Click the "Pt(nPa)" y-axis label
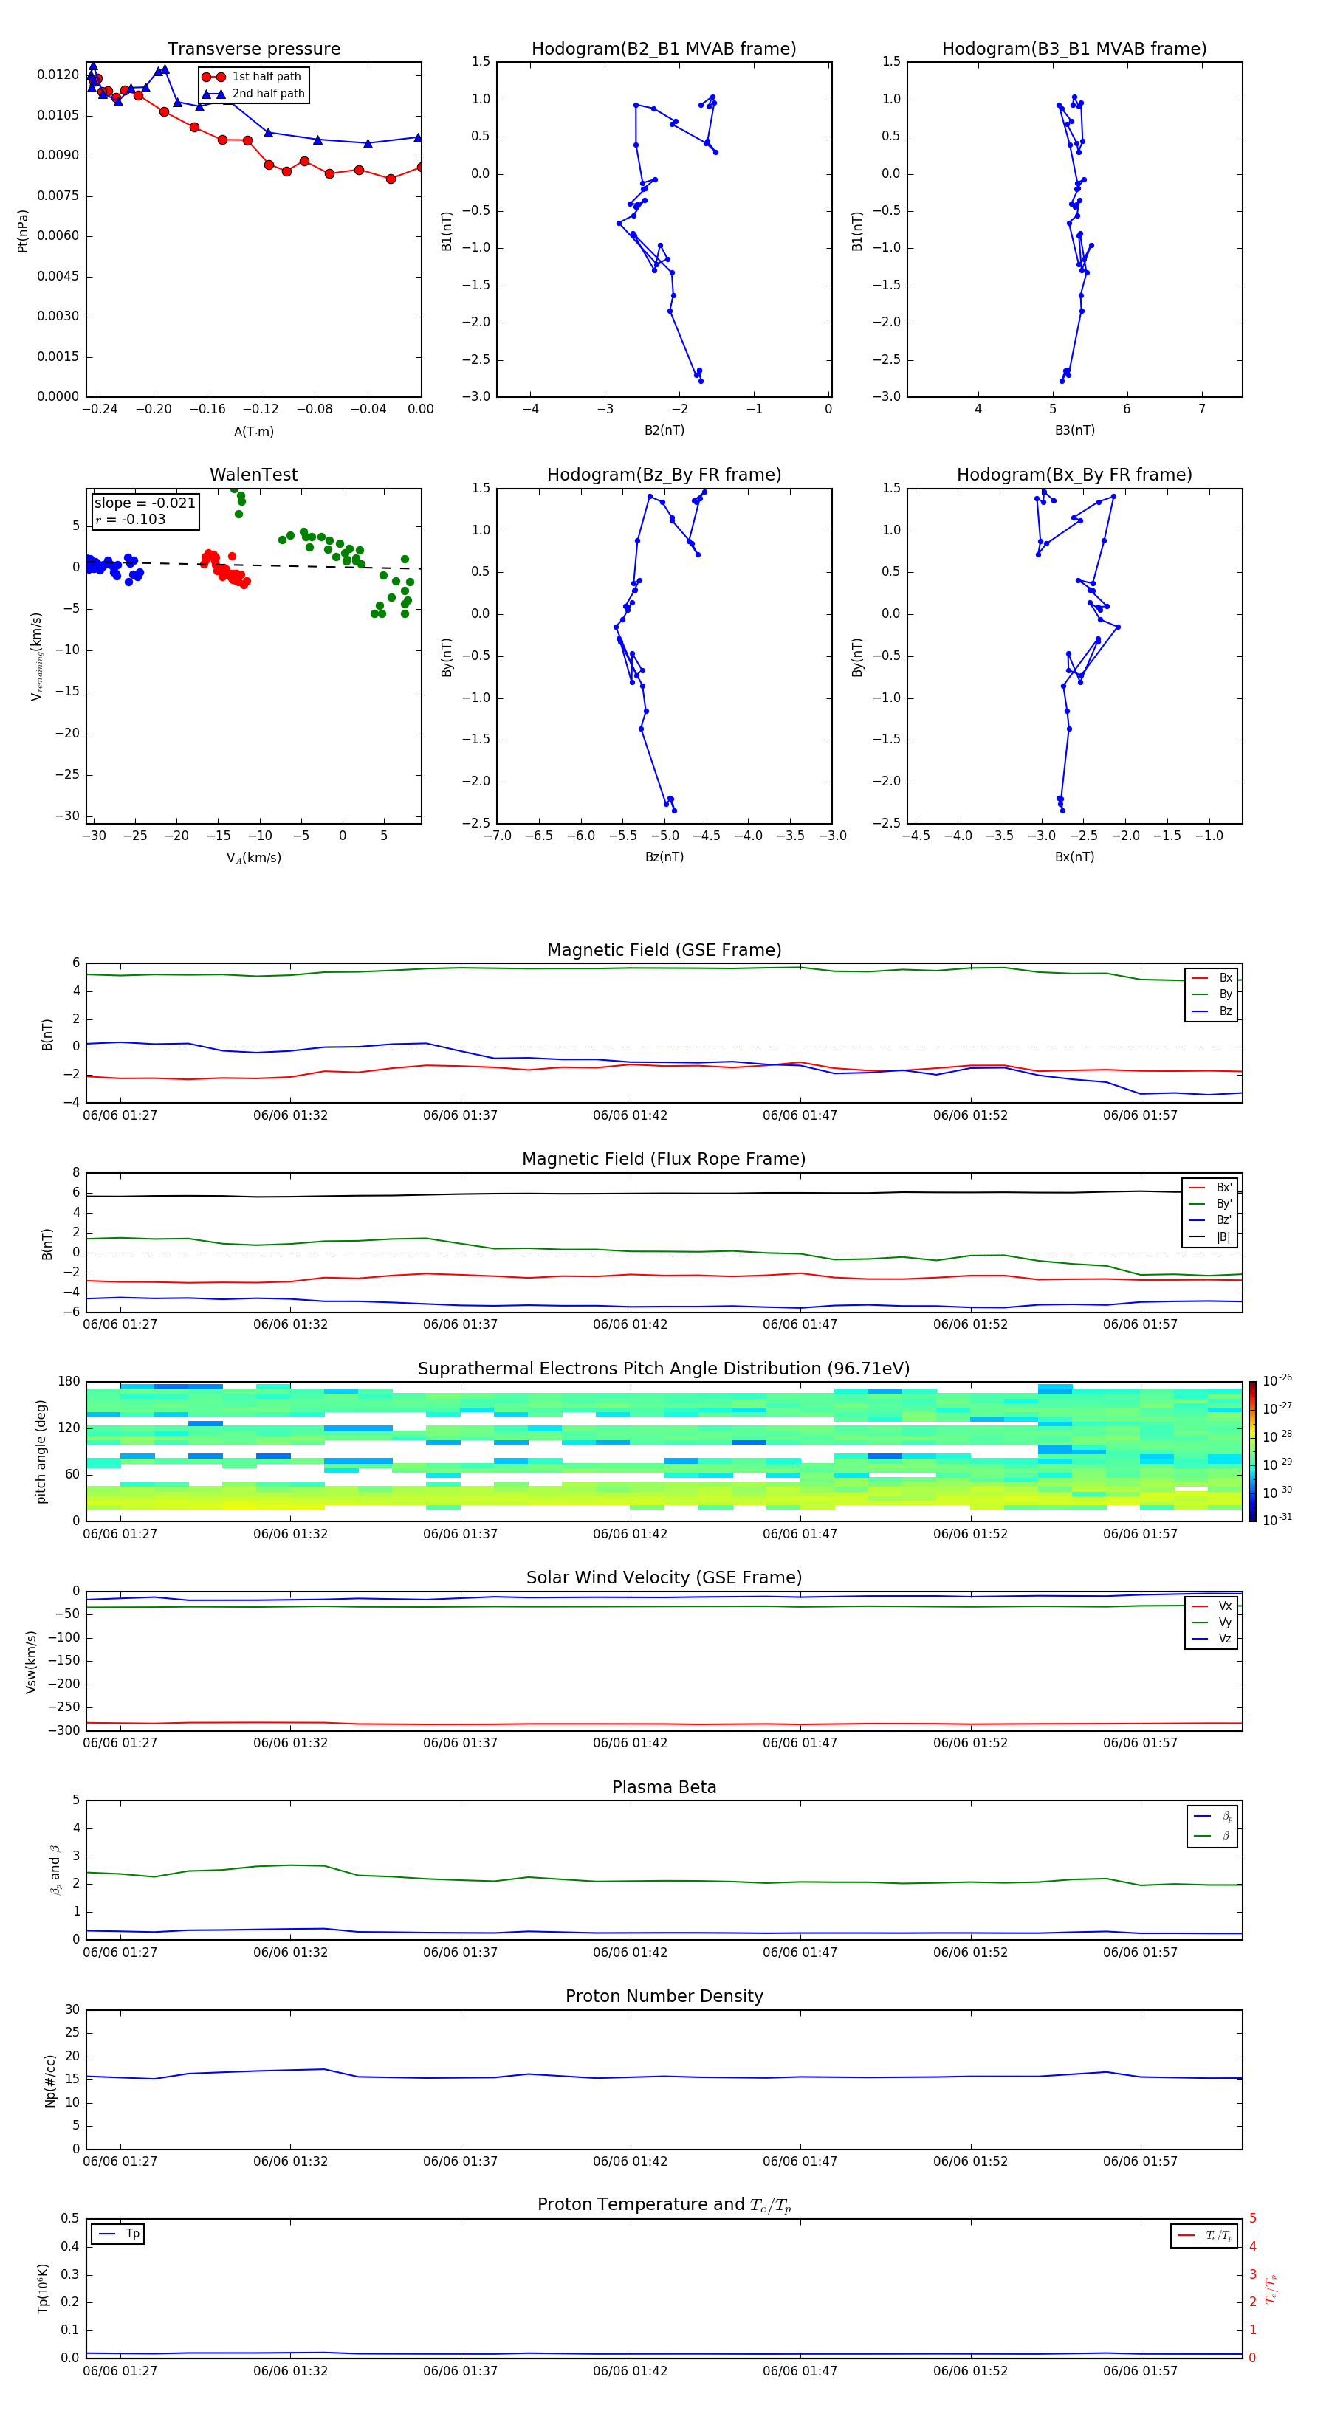The height and width of the screenshot is (2436, 1329). pos(23,231)
